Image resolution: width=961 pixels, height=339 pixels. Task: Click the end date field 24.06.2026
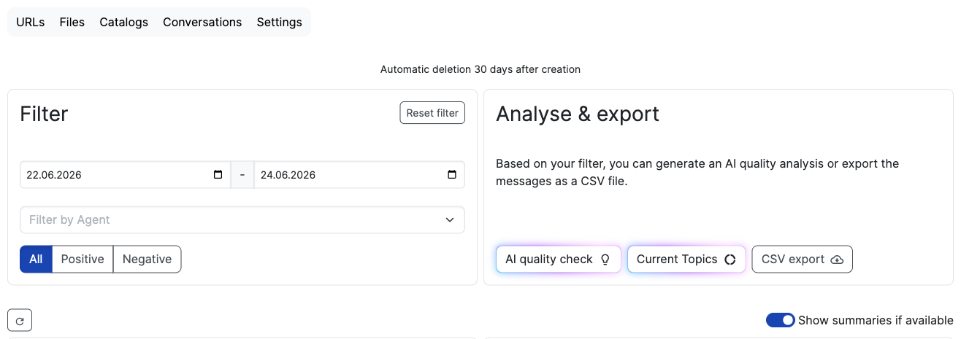click(359, 175)
